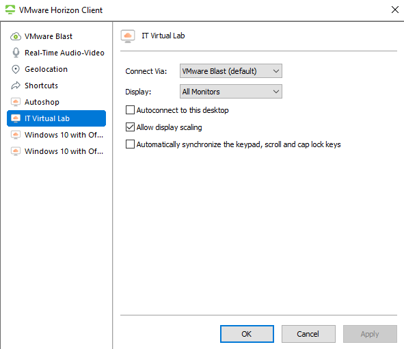Click the IT Virtual Lab sidebar icon
Image resolution: width=404 pixels, height=349 pixels.
[16, 118]
